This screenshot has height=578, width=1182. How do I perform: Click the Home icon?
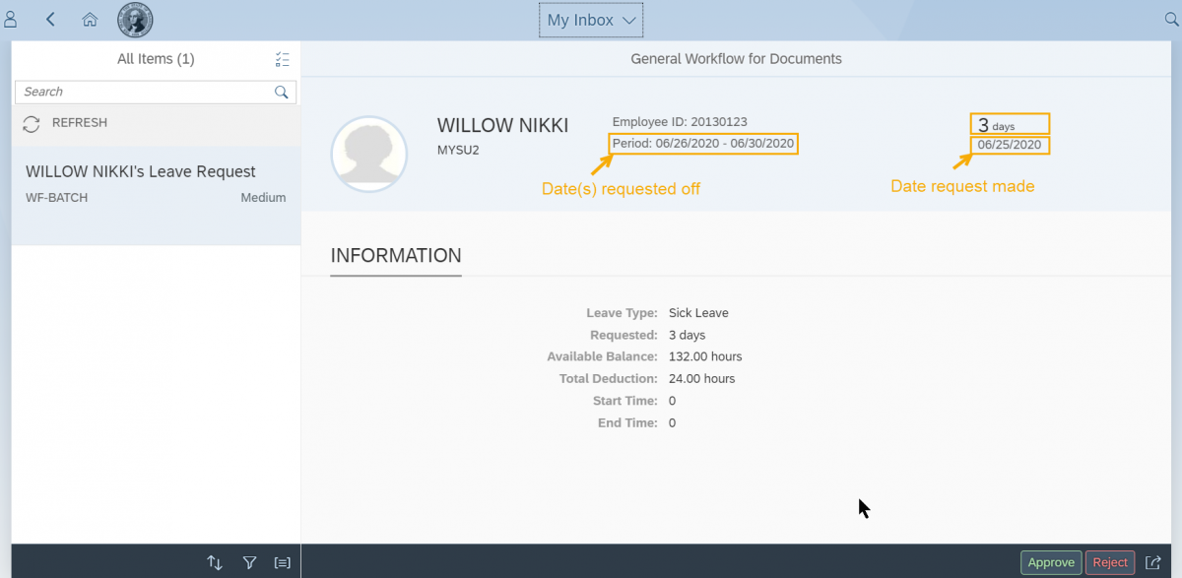point(90,20)
